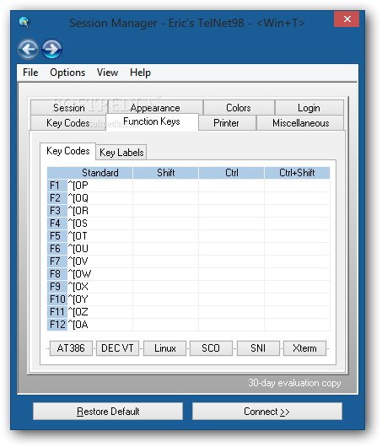Click the Ctrl column header

[x=232, y=173]
